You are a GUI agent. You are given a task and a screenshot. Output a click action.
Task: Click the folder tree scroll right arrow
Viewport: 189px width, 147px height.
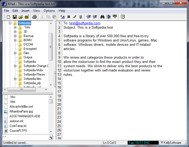coord(46,90)
